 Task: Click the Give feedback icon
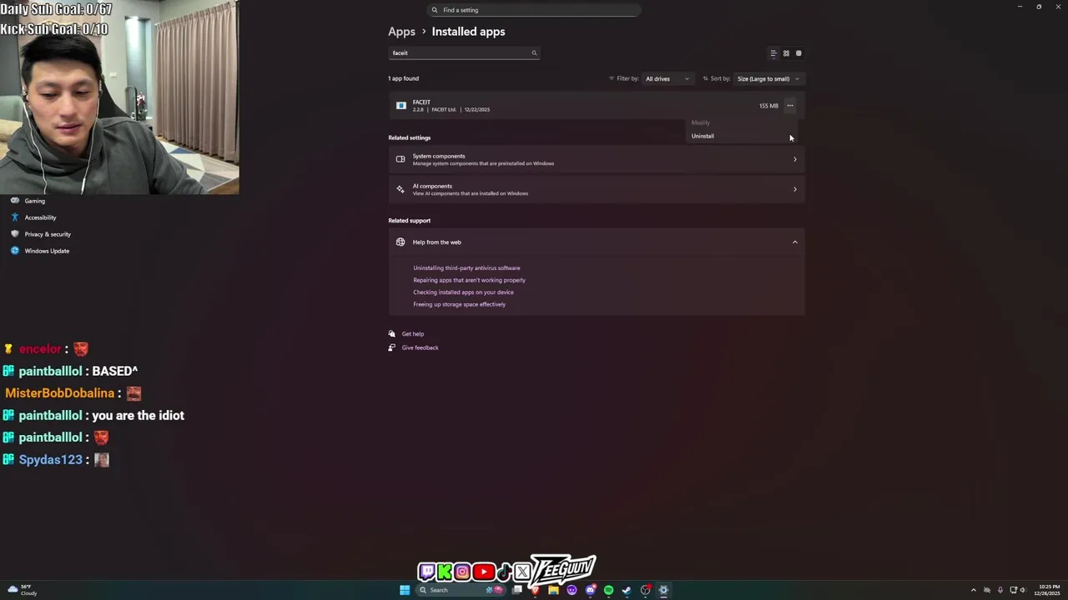[x=392, y=347]
